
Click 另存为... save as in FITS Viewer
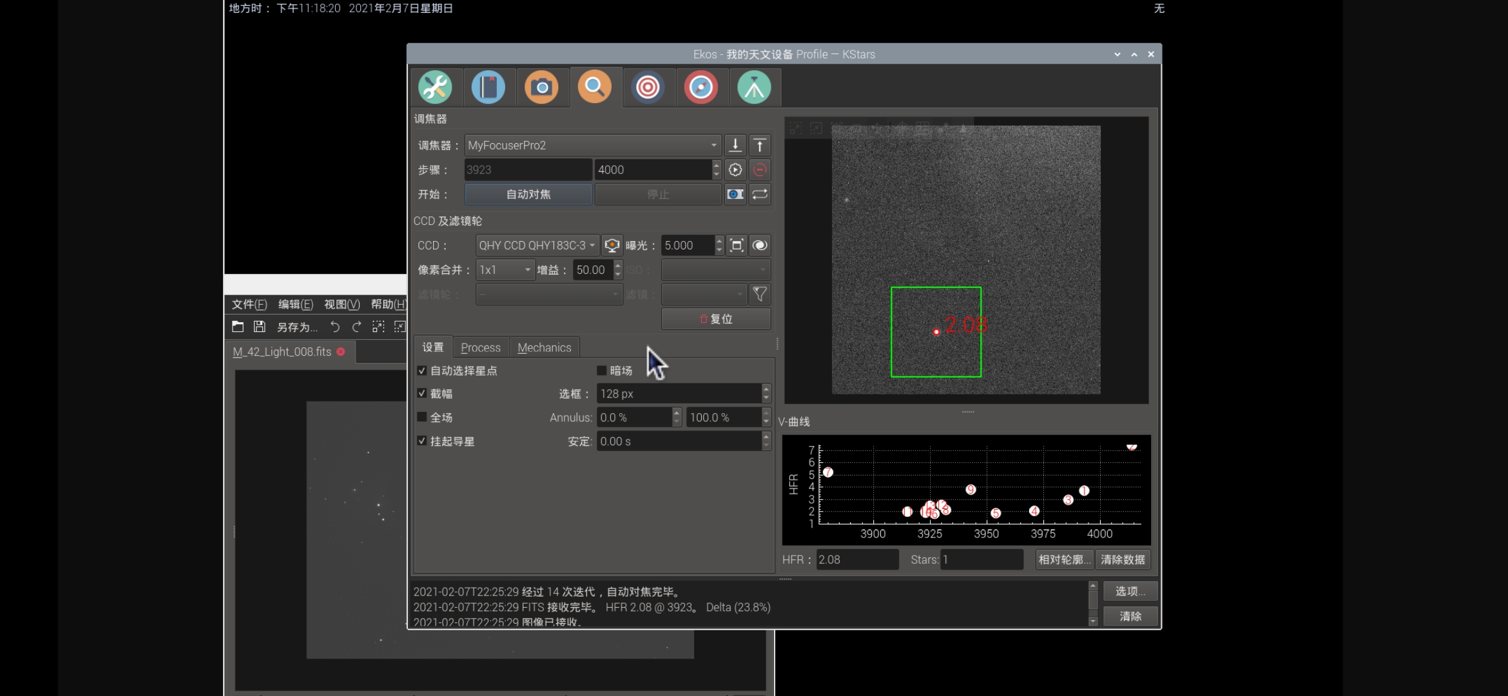[x=297, y=327]
